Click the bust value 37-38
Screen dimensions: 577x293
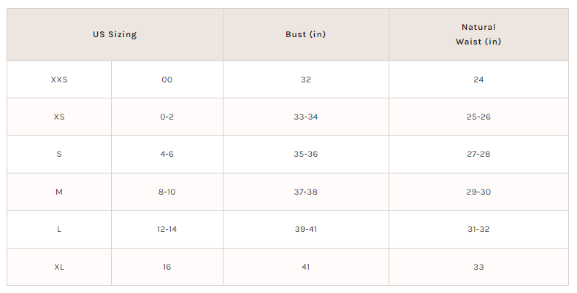tap(306, 192)
